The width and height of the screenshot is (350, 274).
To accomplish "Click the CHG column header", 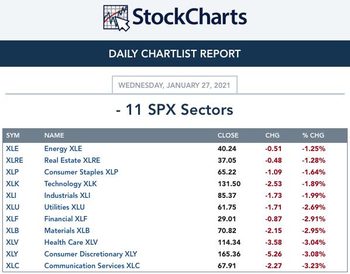I will tap(272, 135).
